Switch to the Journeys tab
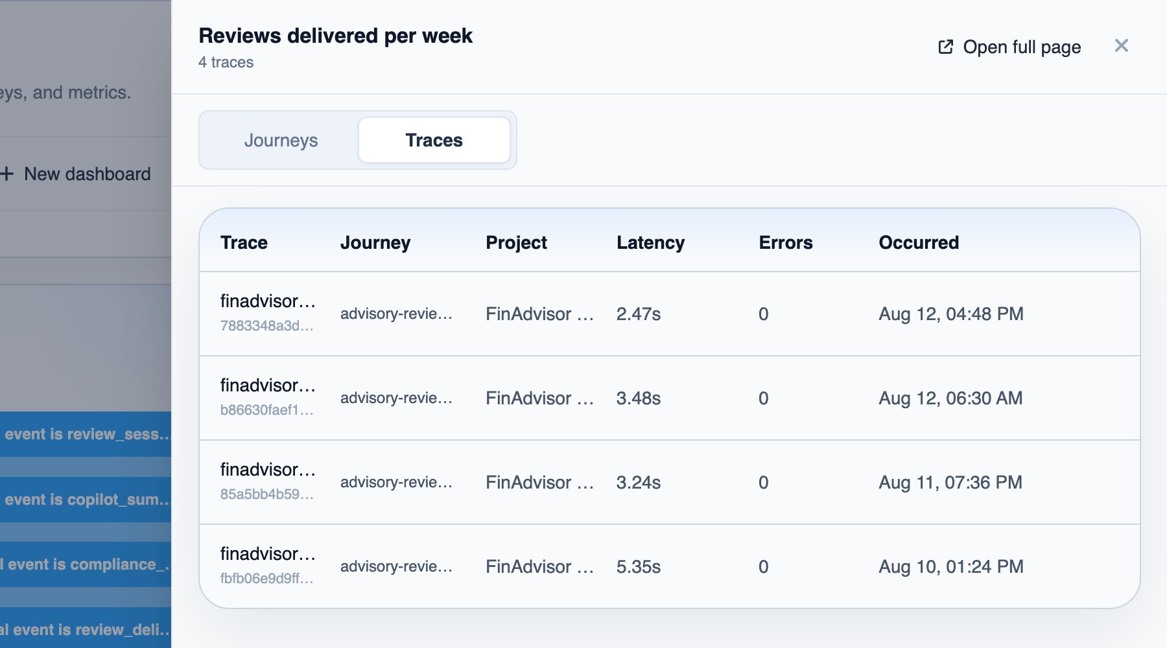Viewport: 1167px width, 648px height. [x=281, y=140]
